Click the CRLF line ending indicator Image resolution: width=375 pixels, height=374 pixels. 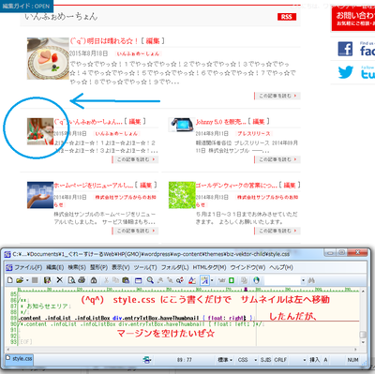point(280,360)
